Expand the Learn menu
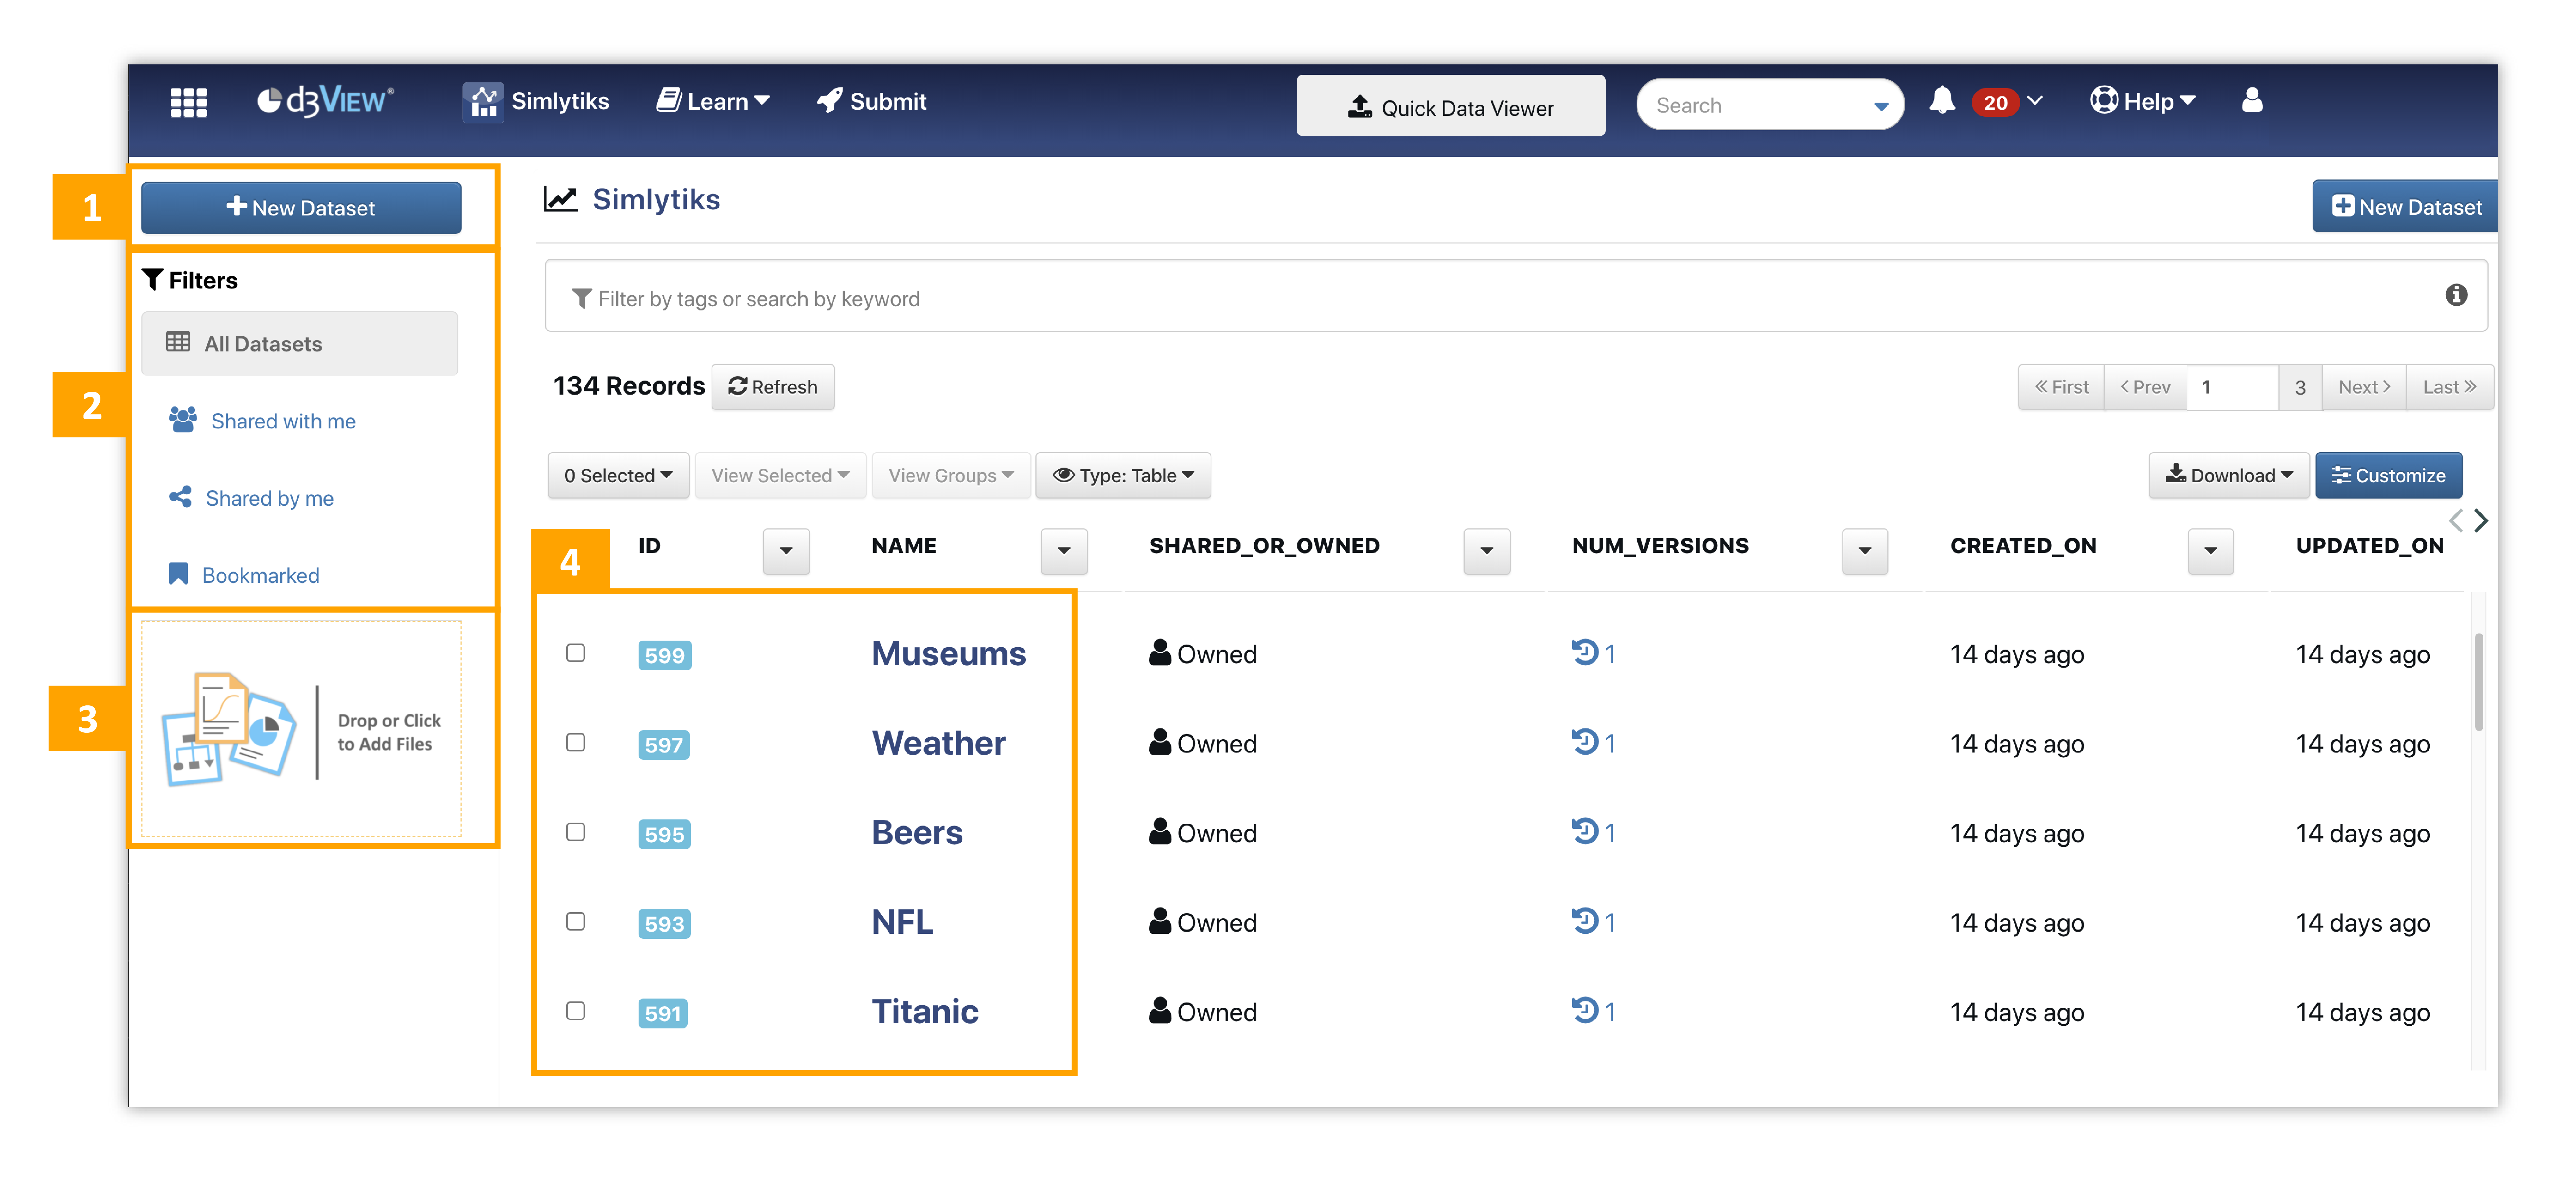2576x1182 pixels. (x=713, y=101)
